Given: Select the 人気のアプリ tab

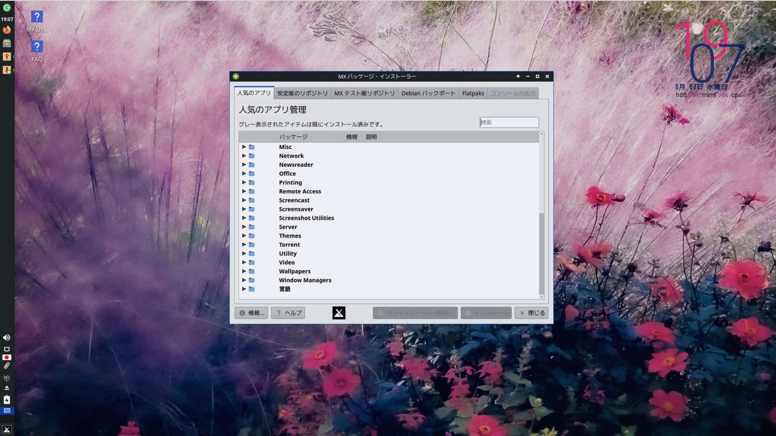Looking at the screenshot, I should coord(254,93).
